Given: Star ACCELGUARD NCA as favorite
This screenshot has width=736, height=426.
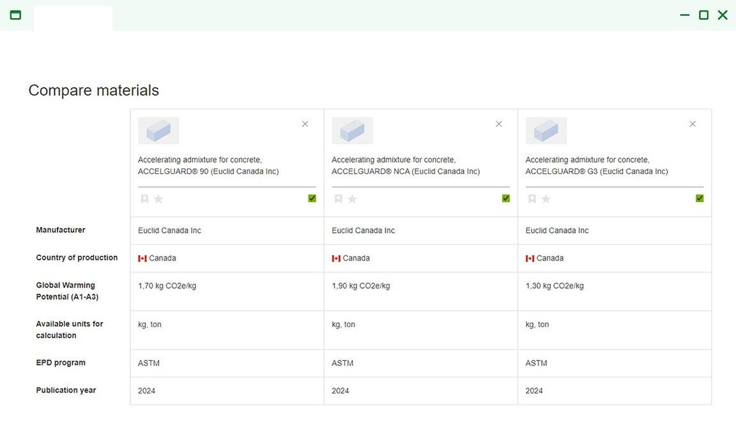Looking at the screenshot, I should pos(353,199).
